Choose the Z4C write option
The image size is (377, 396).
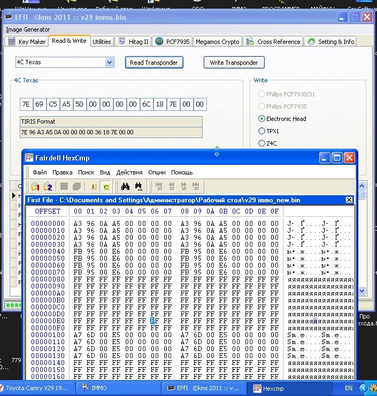tap(262, 143)
